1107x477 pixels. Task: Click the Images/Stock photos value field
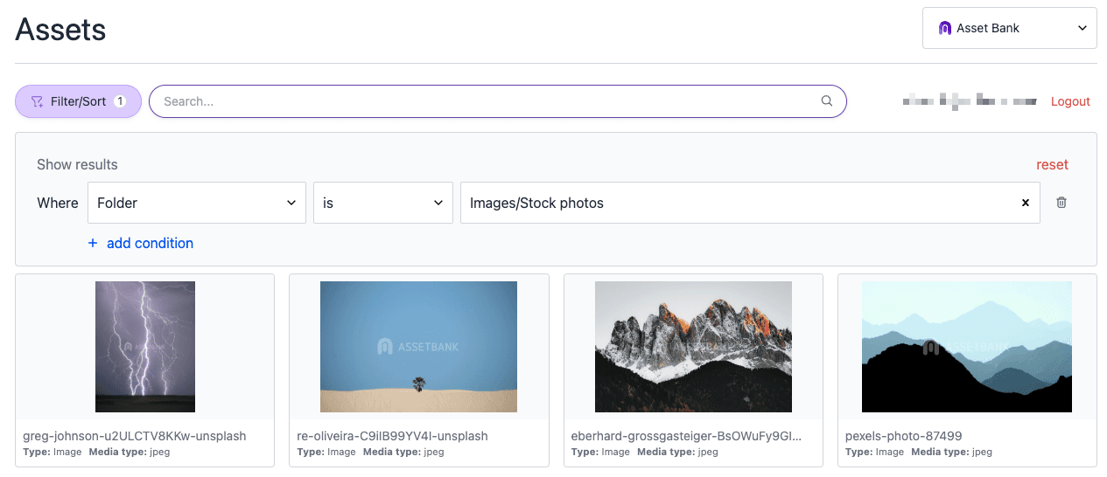(750, 203)
